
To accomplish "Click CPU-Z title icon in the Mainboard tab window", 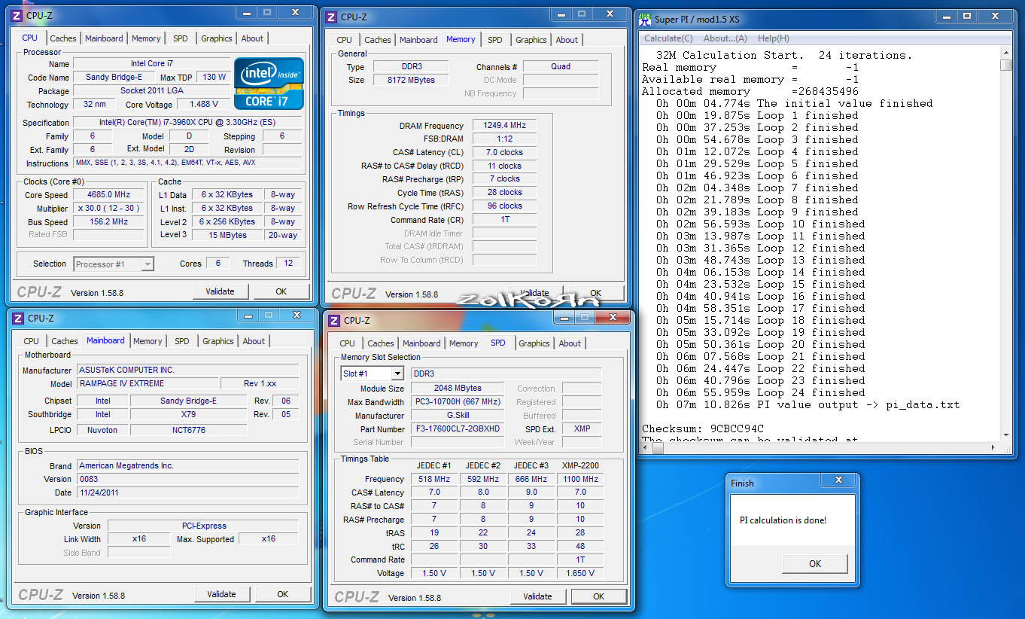I will 18,318.
